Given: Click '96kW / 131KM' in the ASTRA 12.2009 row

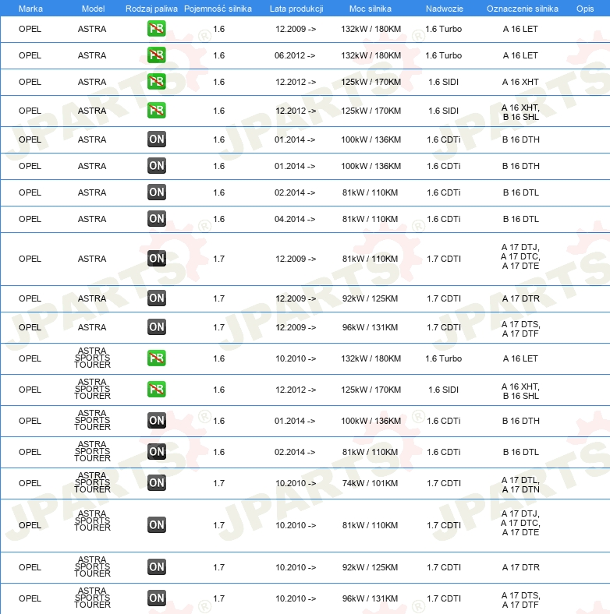Looking at the screenshot, I should point(370,327).
